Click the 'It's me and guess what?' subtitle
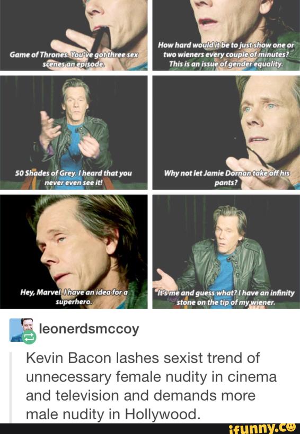This screenshot has height=434, width=300. 226,297
